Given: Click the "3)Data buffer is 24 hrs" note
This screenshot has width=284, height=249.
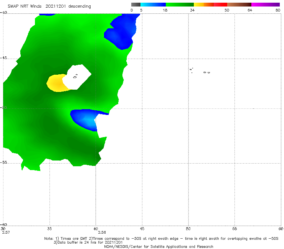Looking at the screenshot, I should coord(88,242).
